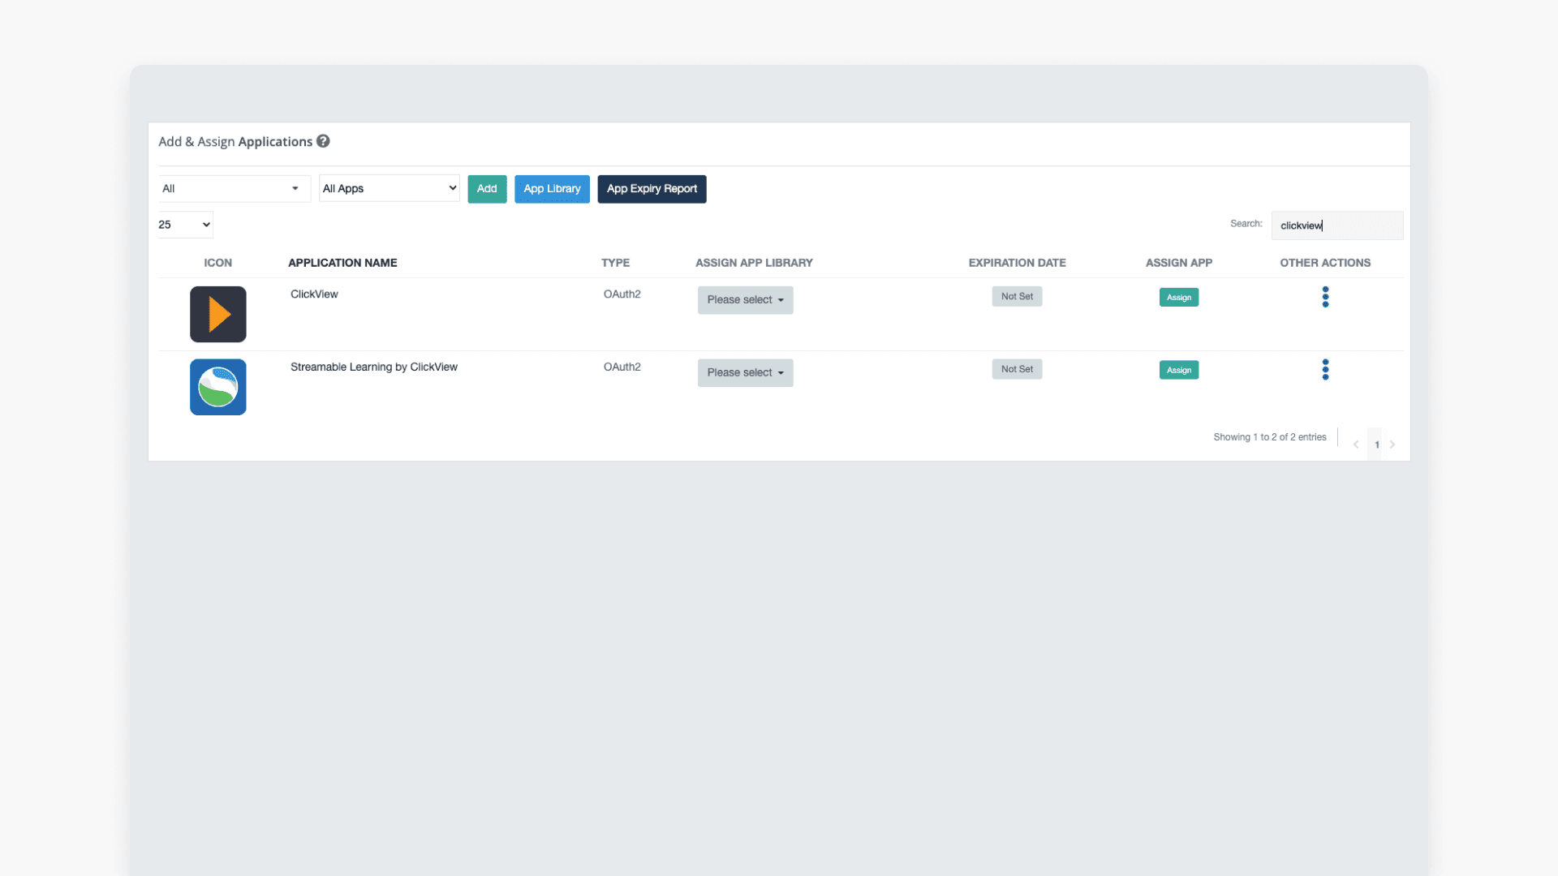
Task: Go to next page arrow
Action: 1392,444
